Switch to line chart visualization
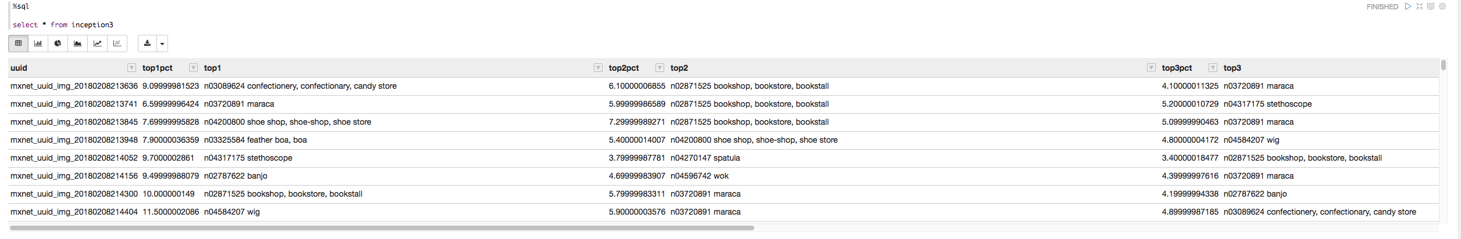1461x239 pixels. (x=97, y=44)
